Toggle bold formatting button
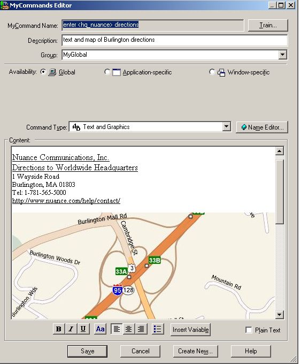The width and height of the screenshot is (301, 364). [59, 329]
